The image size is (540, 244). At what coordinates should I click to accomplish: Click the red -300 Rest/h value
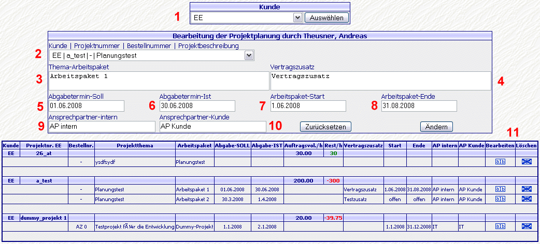click(333, 180)
